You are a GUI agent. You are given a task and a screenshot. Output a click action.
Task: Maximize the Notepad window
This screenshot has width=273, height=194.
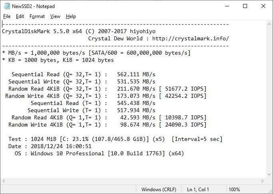pyautogui.click(x=245, y=6)
